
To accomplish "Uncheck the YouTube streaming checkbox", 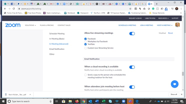I will coord(85,44).
